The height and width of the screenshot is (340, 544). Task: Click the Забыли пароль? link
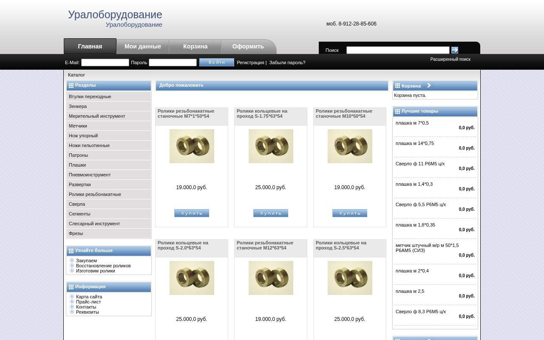[x=287, y=62]
